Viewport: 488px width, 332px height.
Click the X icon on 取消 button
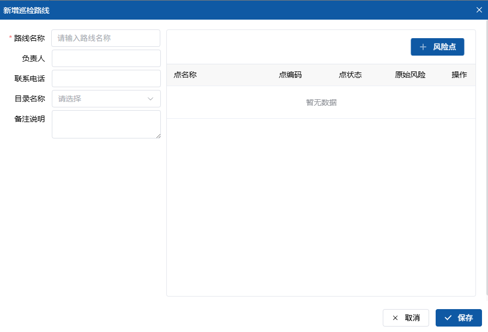pyautogui.click(x=395, y=318)
